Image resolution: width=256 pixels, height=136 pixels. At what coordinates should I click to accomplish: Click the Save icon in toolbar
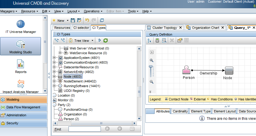click(x=73, y=20)
